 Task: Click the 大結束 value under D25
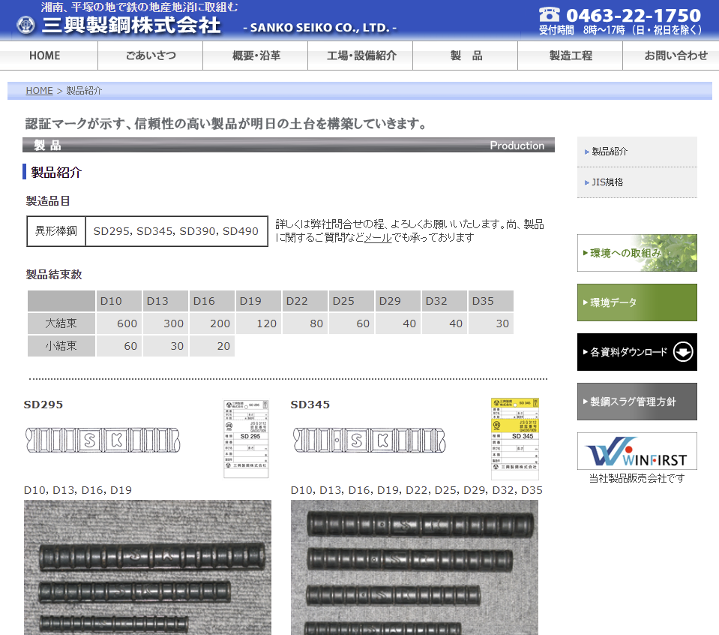351,324
